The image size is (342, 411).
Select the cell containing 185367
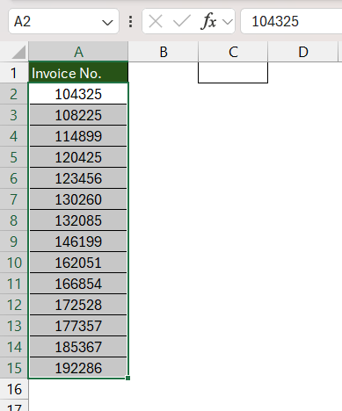78,347
